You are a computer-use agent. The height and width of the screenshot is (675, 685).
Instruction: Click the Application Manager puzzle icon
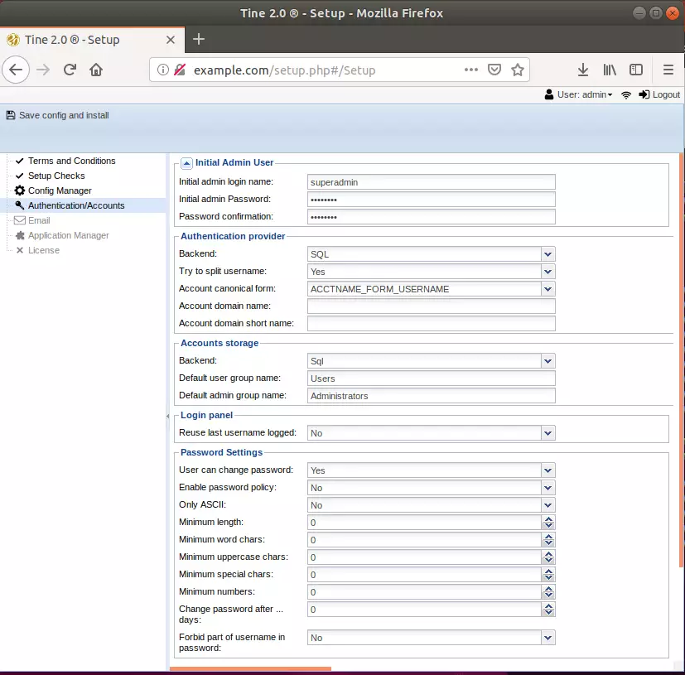click(20, 235)
